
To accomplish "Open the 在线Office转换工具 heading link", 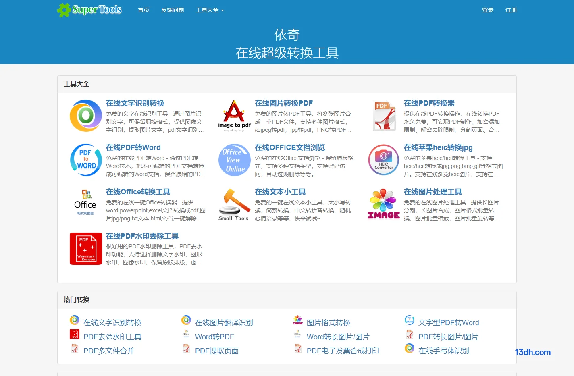I will coord(138,192).
